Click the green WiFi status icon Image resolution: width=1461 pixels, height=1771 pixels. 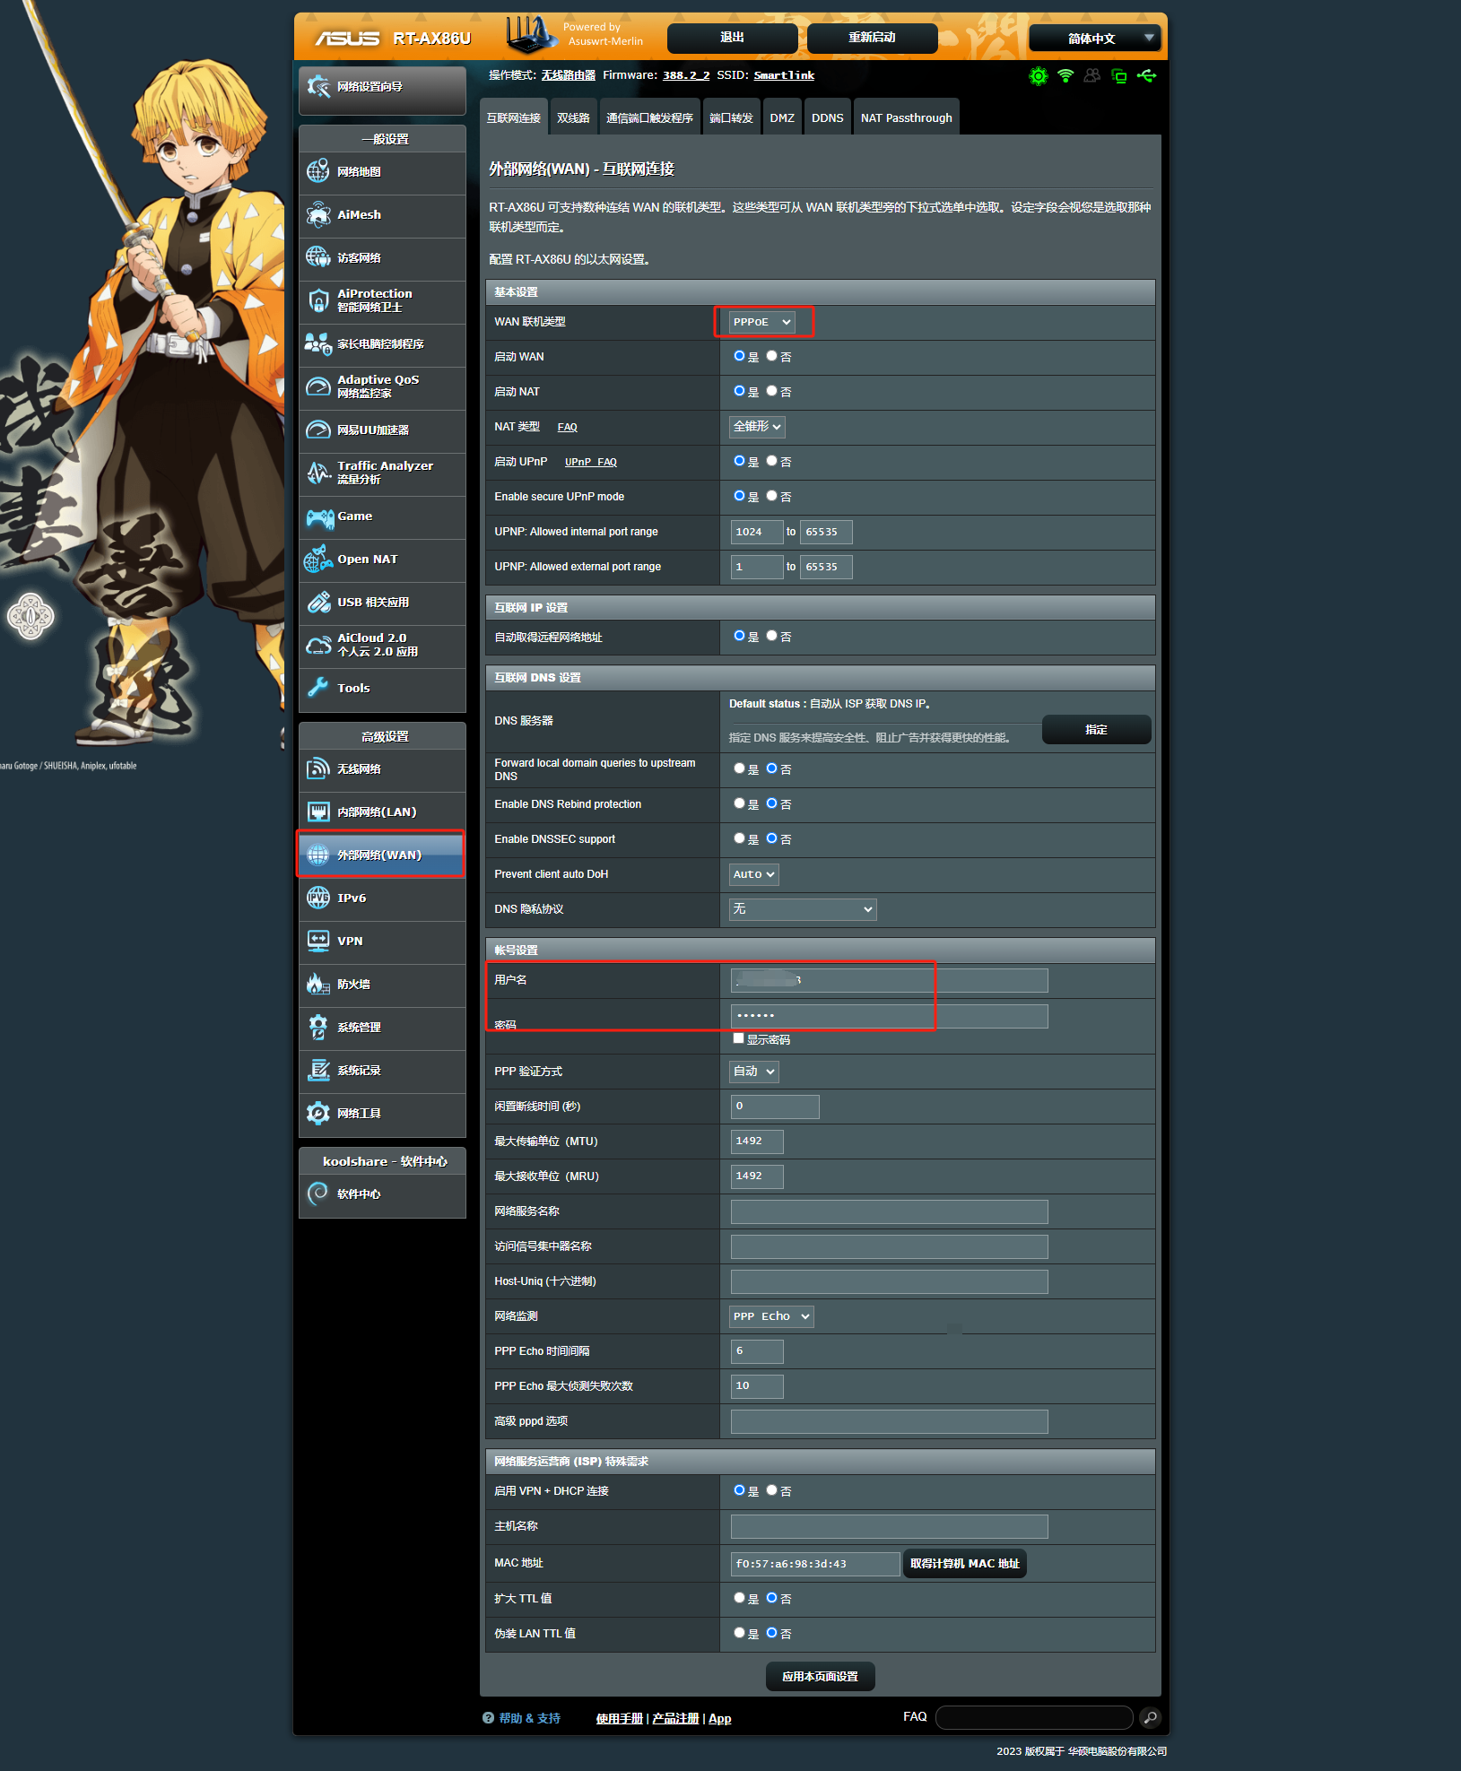point(1065,76)
